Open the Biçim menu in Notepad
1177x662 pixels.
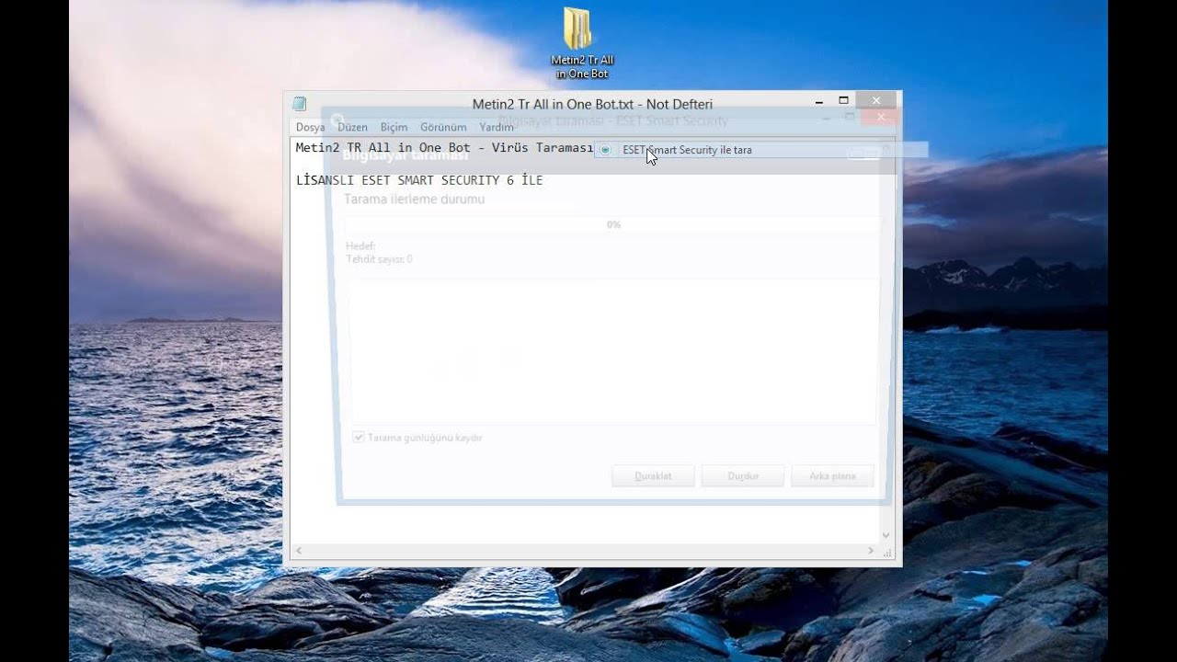tap(394, 127)
